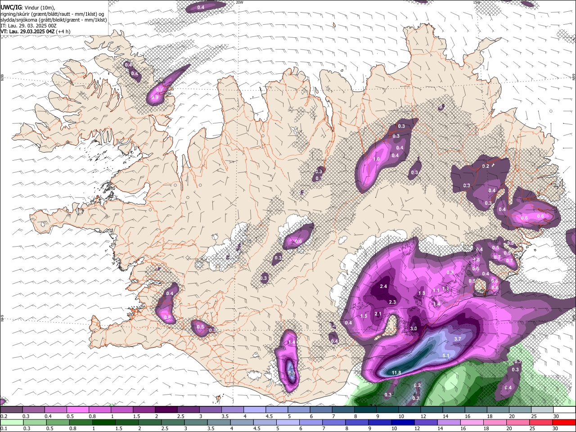Click the 11.8 precipitation maximum label
The width and height of the screenshot is (576, 432).
[x=396, y=373]
